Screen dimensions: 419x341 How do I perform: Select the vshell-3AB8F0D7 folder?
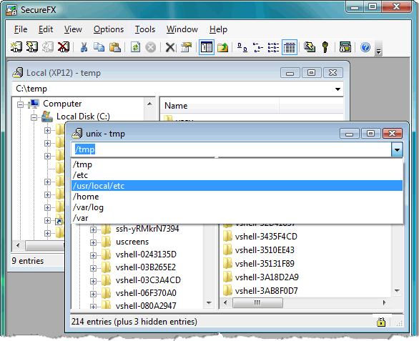pos(266,291)
